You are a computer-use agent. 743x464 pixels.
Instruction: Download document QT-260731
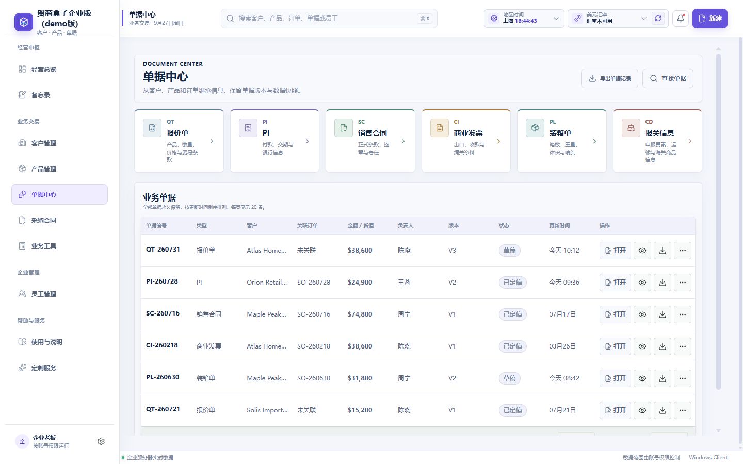[663, 251]
